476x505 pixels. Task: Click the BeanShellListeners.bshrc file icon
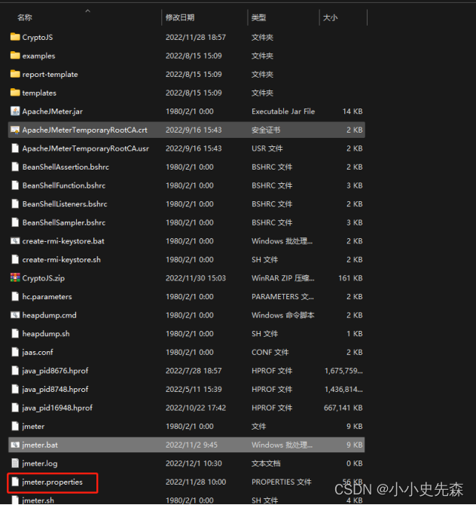point(15,204)
